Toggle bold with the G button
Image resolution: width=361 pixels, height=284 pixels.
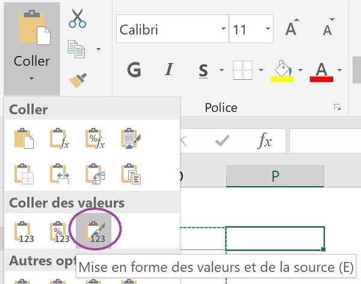(x=134, y=70)
